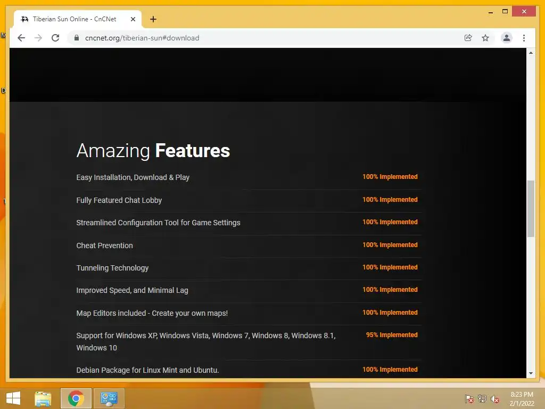
Task: Click the 'Amazing Features' heading
Action: 153,151
